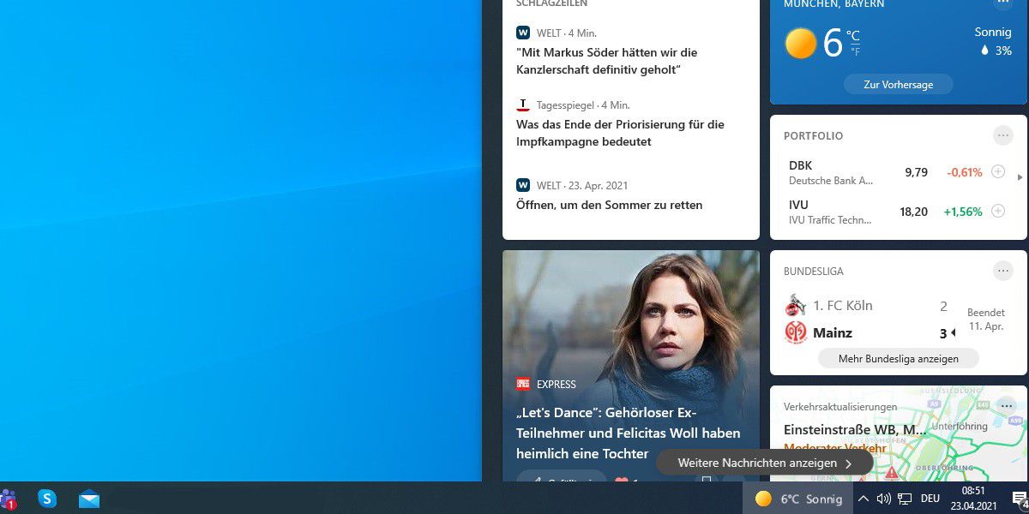The height and width of the screenshot is (514, 1029).
Task: Click the EXPRESS source logo
Action: [523, 384]
